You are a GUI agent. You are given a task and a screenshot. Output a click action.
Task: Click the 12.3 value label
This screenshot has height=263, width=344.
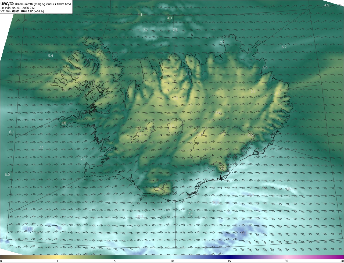(244, 233)
